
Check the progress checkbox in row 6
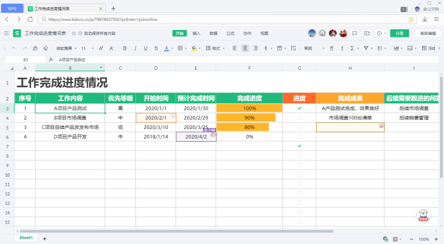point(300,136)
